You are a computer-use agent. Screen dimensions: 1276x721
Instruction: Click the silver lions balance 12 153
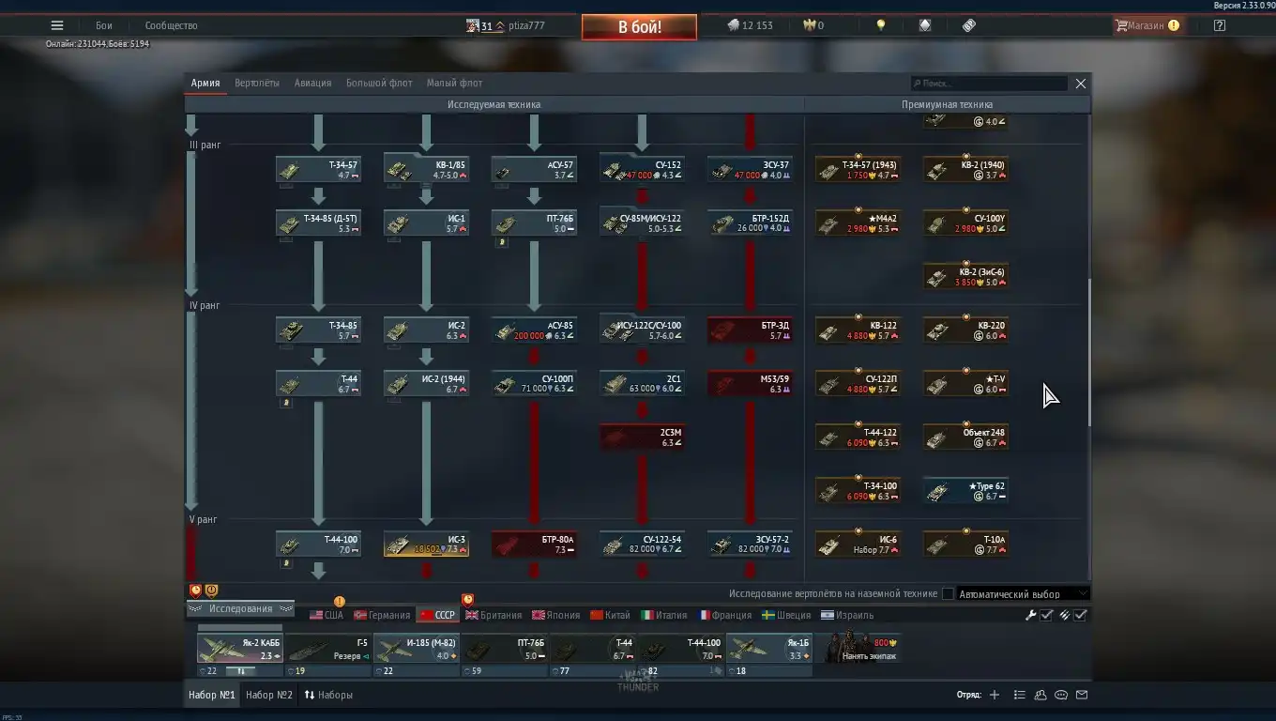click(x=750, y=26)
